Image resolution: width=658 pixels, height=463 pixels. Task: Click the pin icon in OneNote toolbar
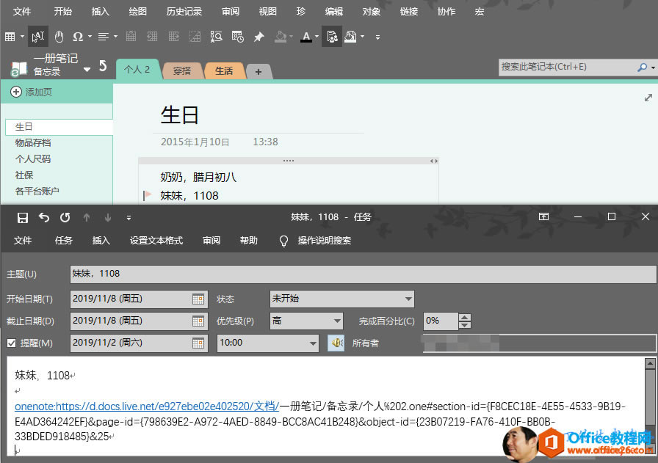tap(258, 37)
